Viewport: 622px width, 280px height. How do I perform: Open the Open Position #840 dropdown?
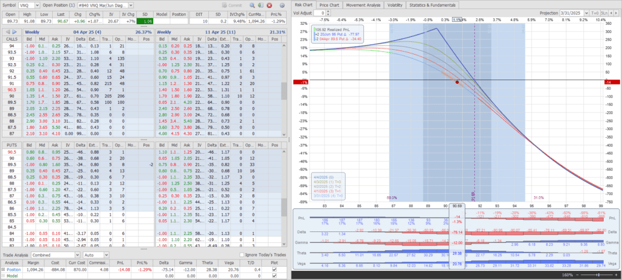pos(131,5)
